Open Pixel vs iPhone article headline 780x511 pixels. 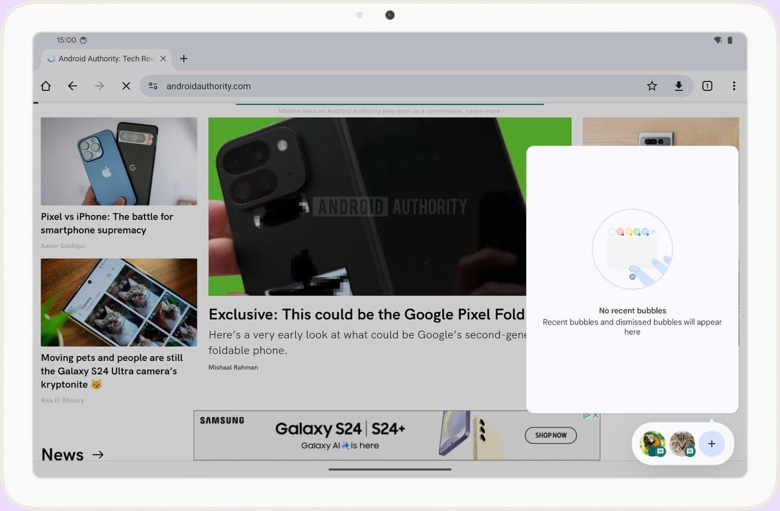[x=107, y=223]
